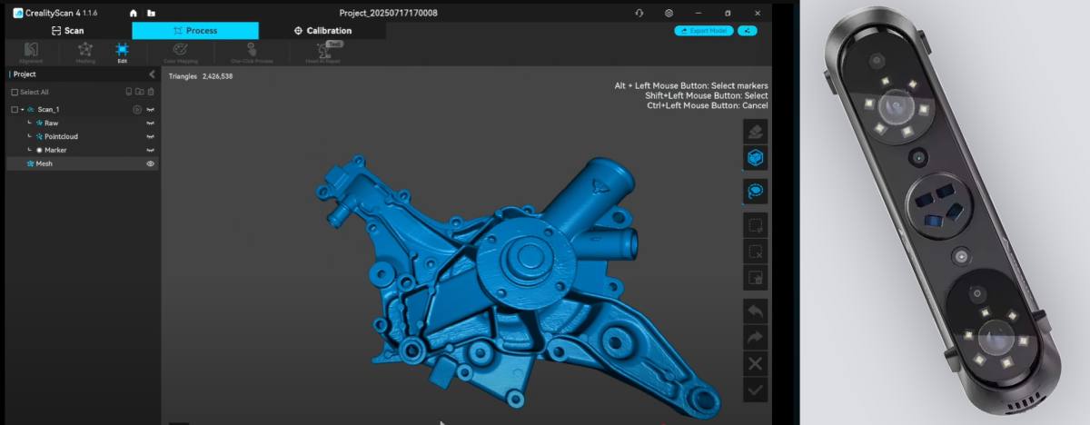
Task: Select the cube view mode icon
Action: 755,158
